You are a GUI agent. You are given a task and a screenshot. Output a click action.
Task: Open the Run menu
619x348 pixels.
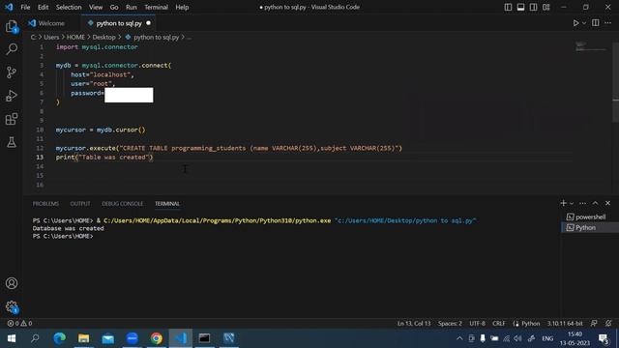coord(132,7)
